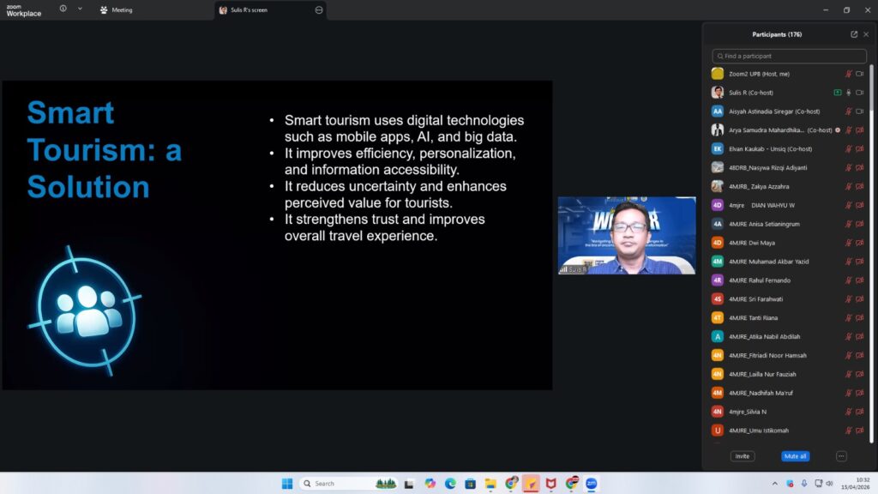Open the Windows Start menu

(x=287, y=484)
